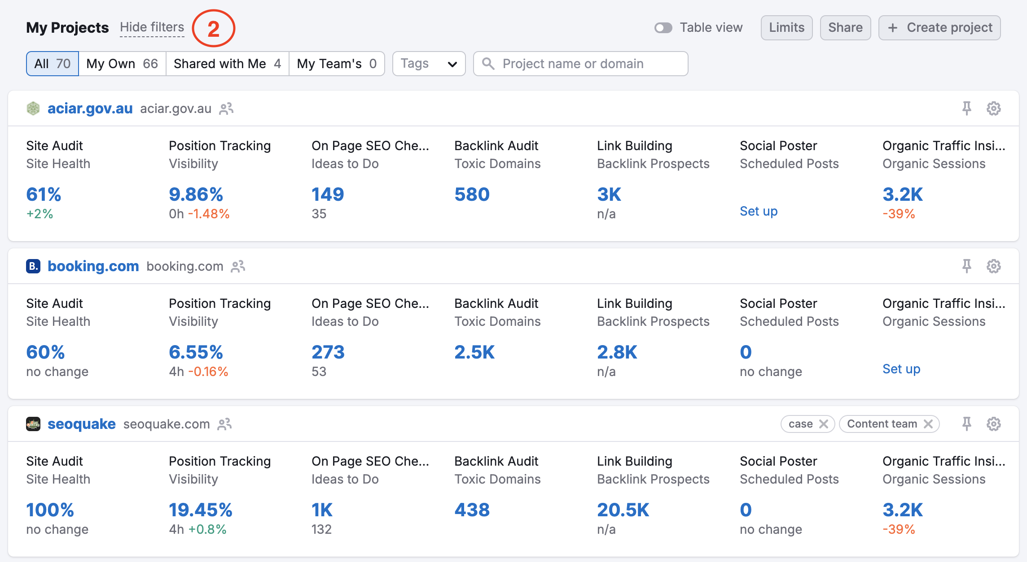Pin the aciar.gov.au project
Image resolution: width=1027 pixels, height=562 pixels.
[967, 108]
